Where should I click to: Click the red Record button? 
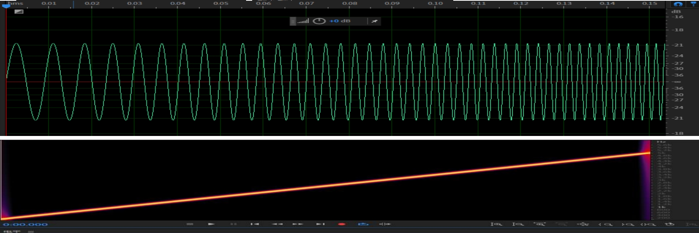(342, 224)
